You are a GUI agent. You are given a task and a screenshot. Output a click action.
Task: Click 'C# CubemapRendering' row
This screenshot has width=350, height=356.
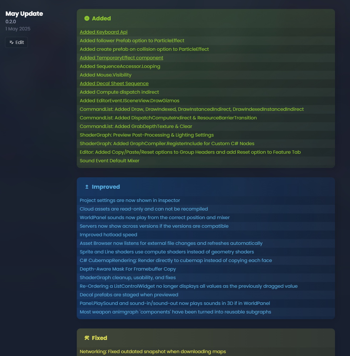(206, 261)
